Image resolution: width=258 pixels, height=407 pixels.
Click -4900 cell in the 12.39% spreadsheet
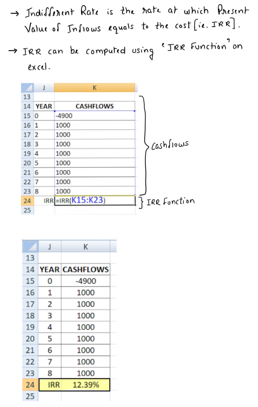[x=86, y=281]
